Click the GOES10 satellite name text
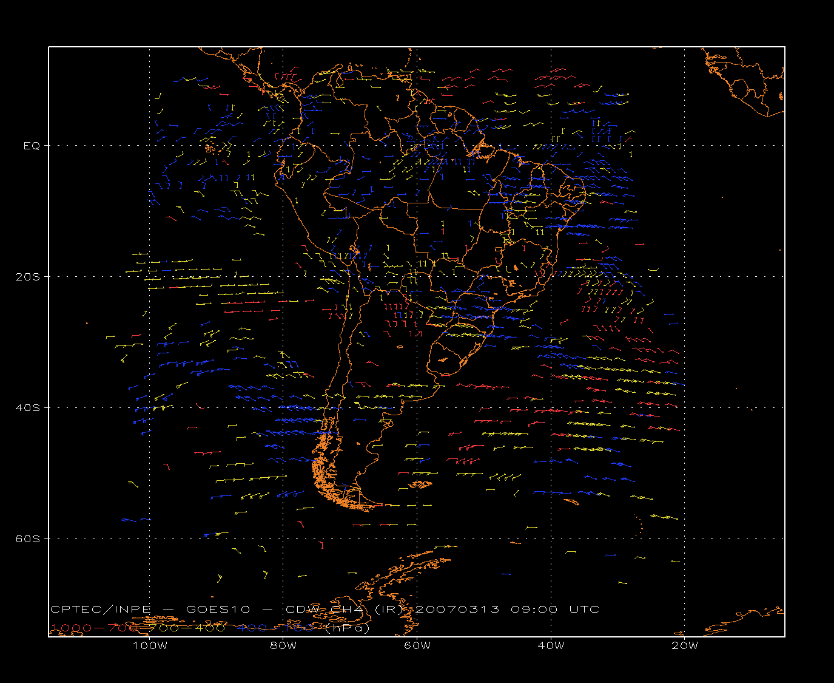The image size is (834, 683). point(218,610)
